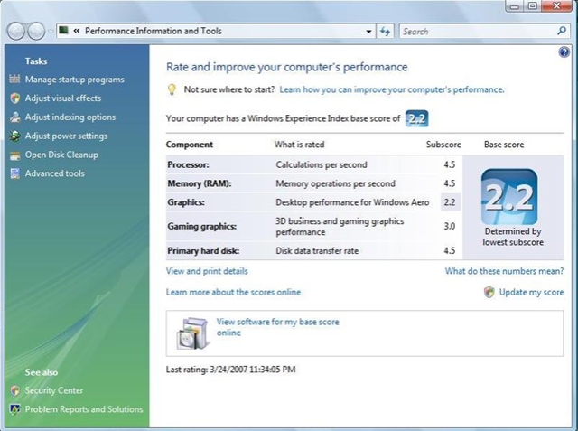The image size is (578, 431).
Task: Click the search magnifier icon
Action: 562,31
